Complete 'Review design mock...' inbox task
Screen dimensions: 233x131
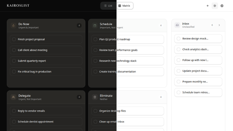pyautogui.click(x=179, y=38)
